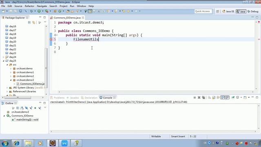
Task: Select day20 project in Package Explorer
Action: (13, 42)
